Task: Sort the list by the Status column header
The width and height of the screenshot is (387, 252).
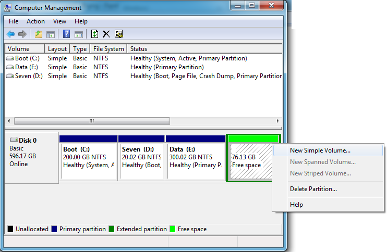Action: [x=139, y=49]
